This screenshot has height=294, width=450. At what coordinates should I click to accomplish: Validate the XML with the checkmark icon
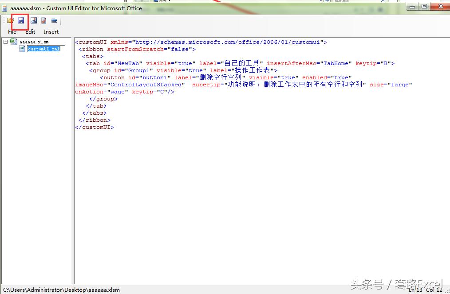[44, 20]
